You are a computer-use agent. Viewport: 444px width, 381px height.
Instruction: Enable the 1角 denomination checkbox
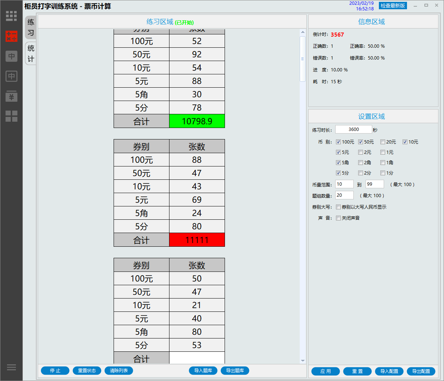tap(383, 163)
